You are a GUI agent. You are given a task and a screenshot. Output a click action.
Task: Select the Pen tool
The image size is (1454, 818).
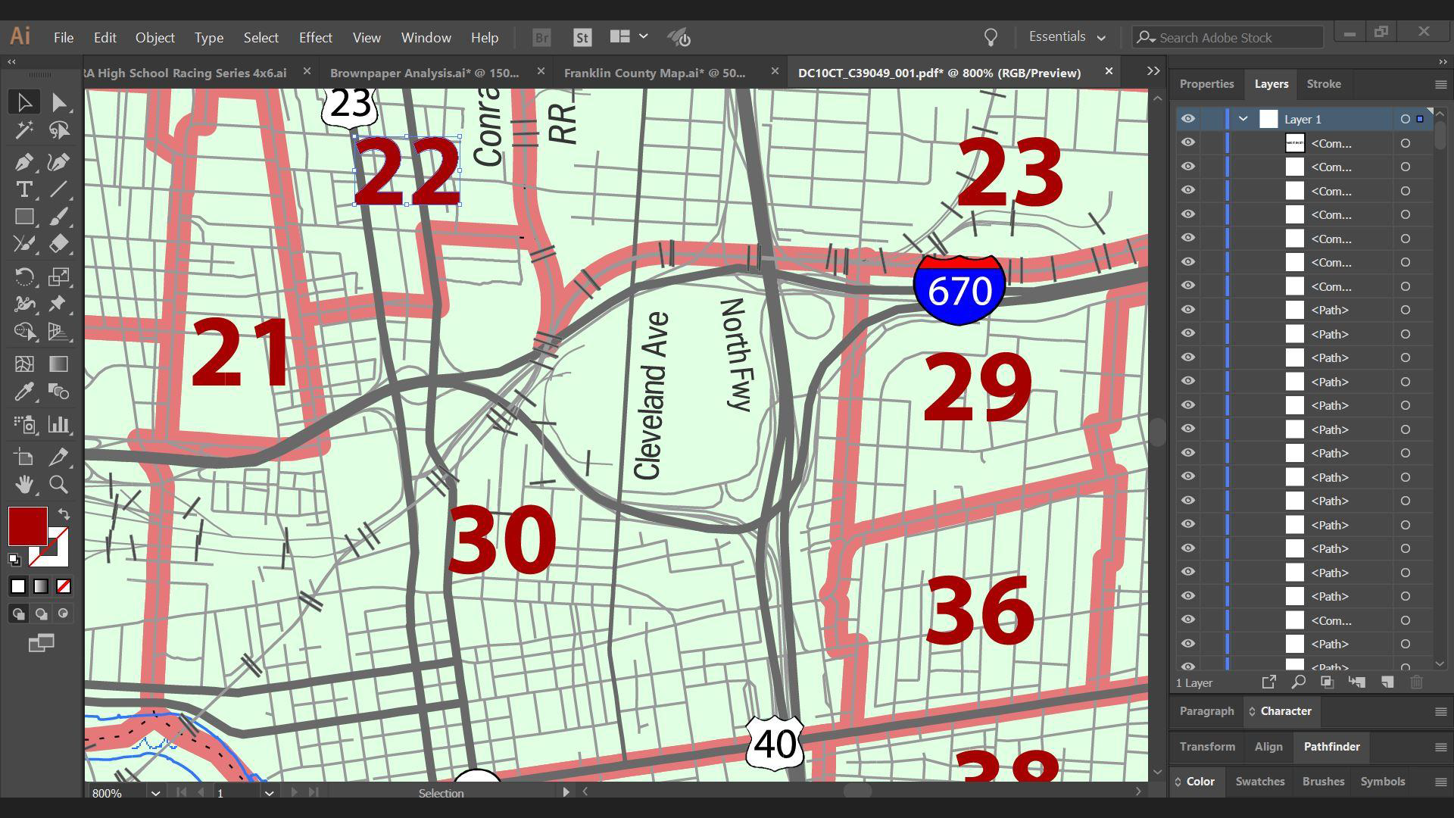tap(23, 161)
